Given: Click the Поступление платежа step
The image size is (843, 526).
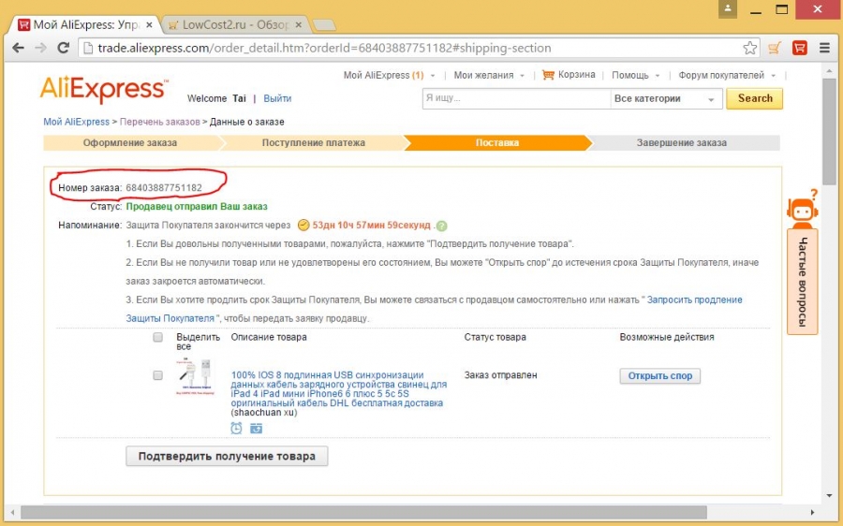Looking at the screenshot, I should pos(314,143).
